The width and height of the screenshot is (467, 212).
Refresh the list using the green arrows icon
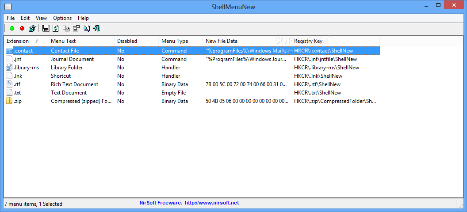pyautogui.click(x=56, y=29)
